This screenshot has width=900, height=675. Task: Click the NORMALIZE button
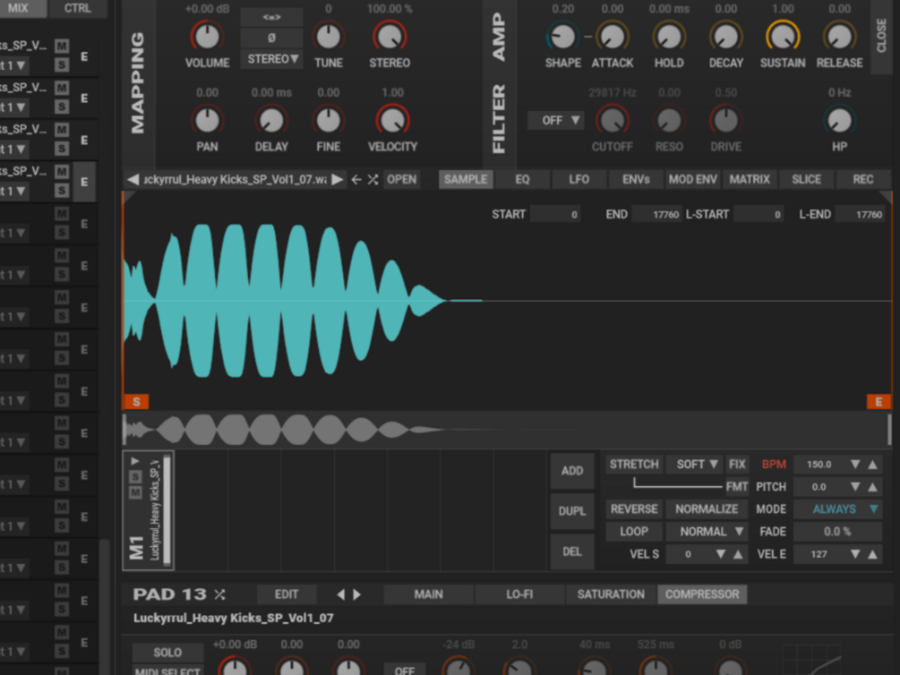point(707,509)
